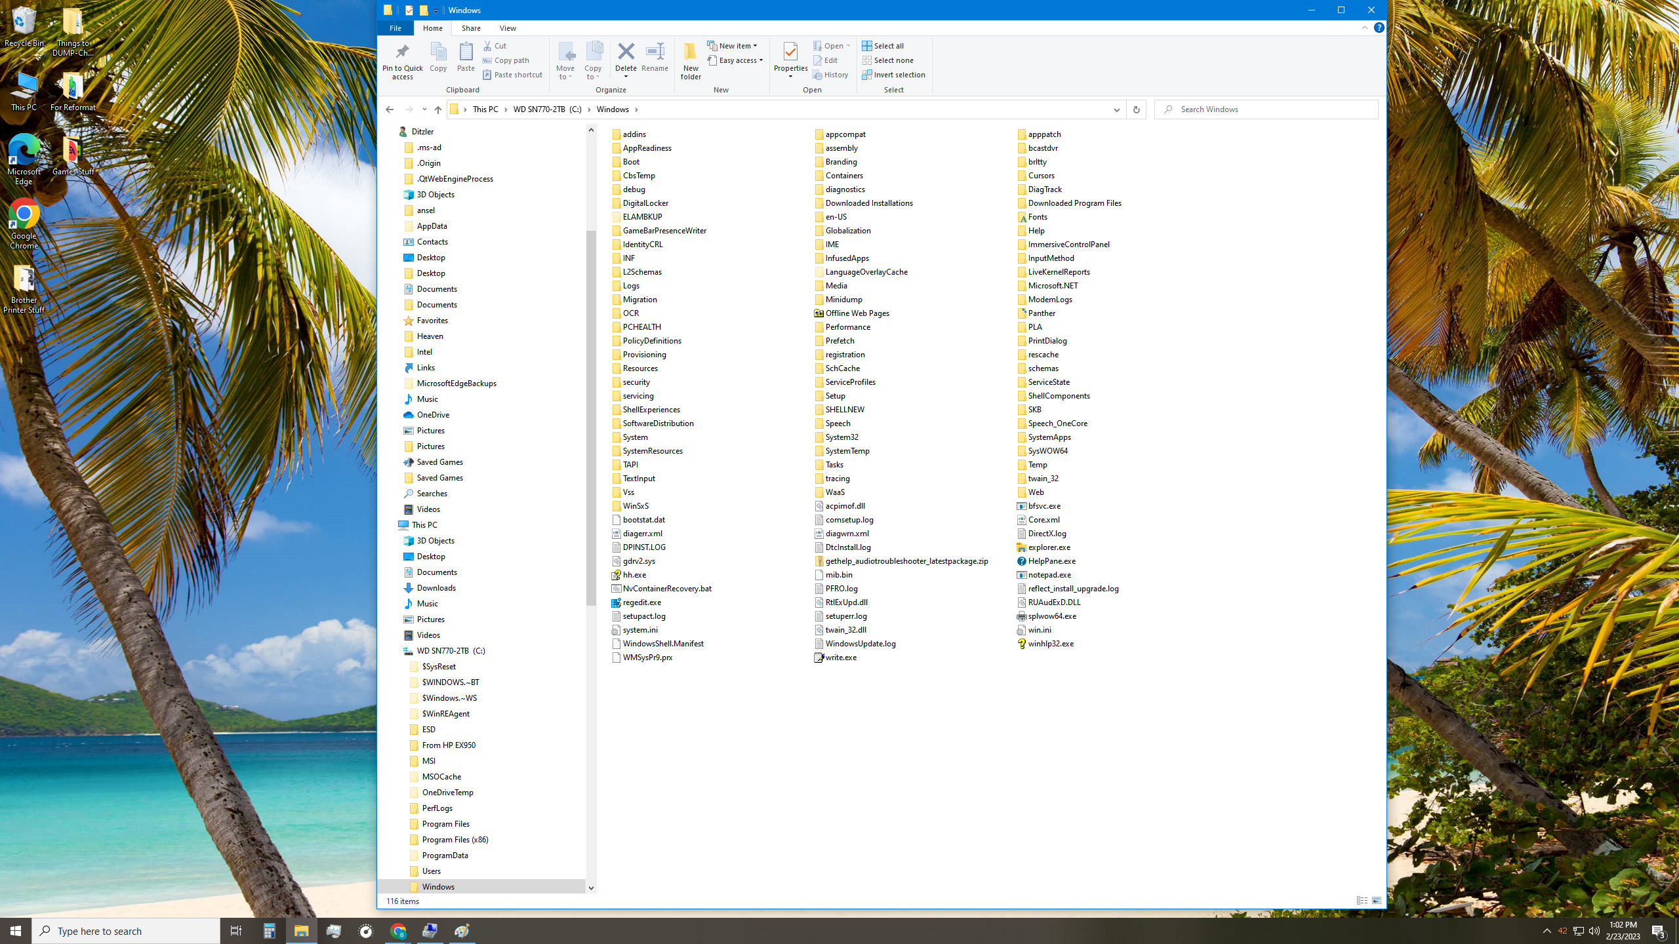Click Paste shortcut in ribbon
This screenshot has width=1679, height=944.
(x=512, y=75)
